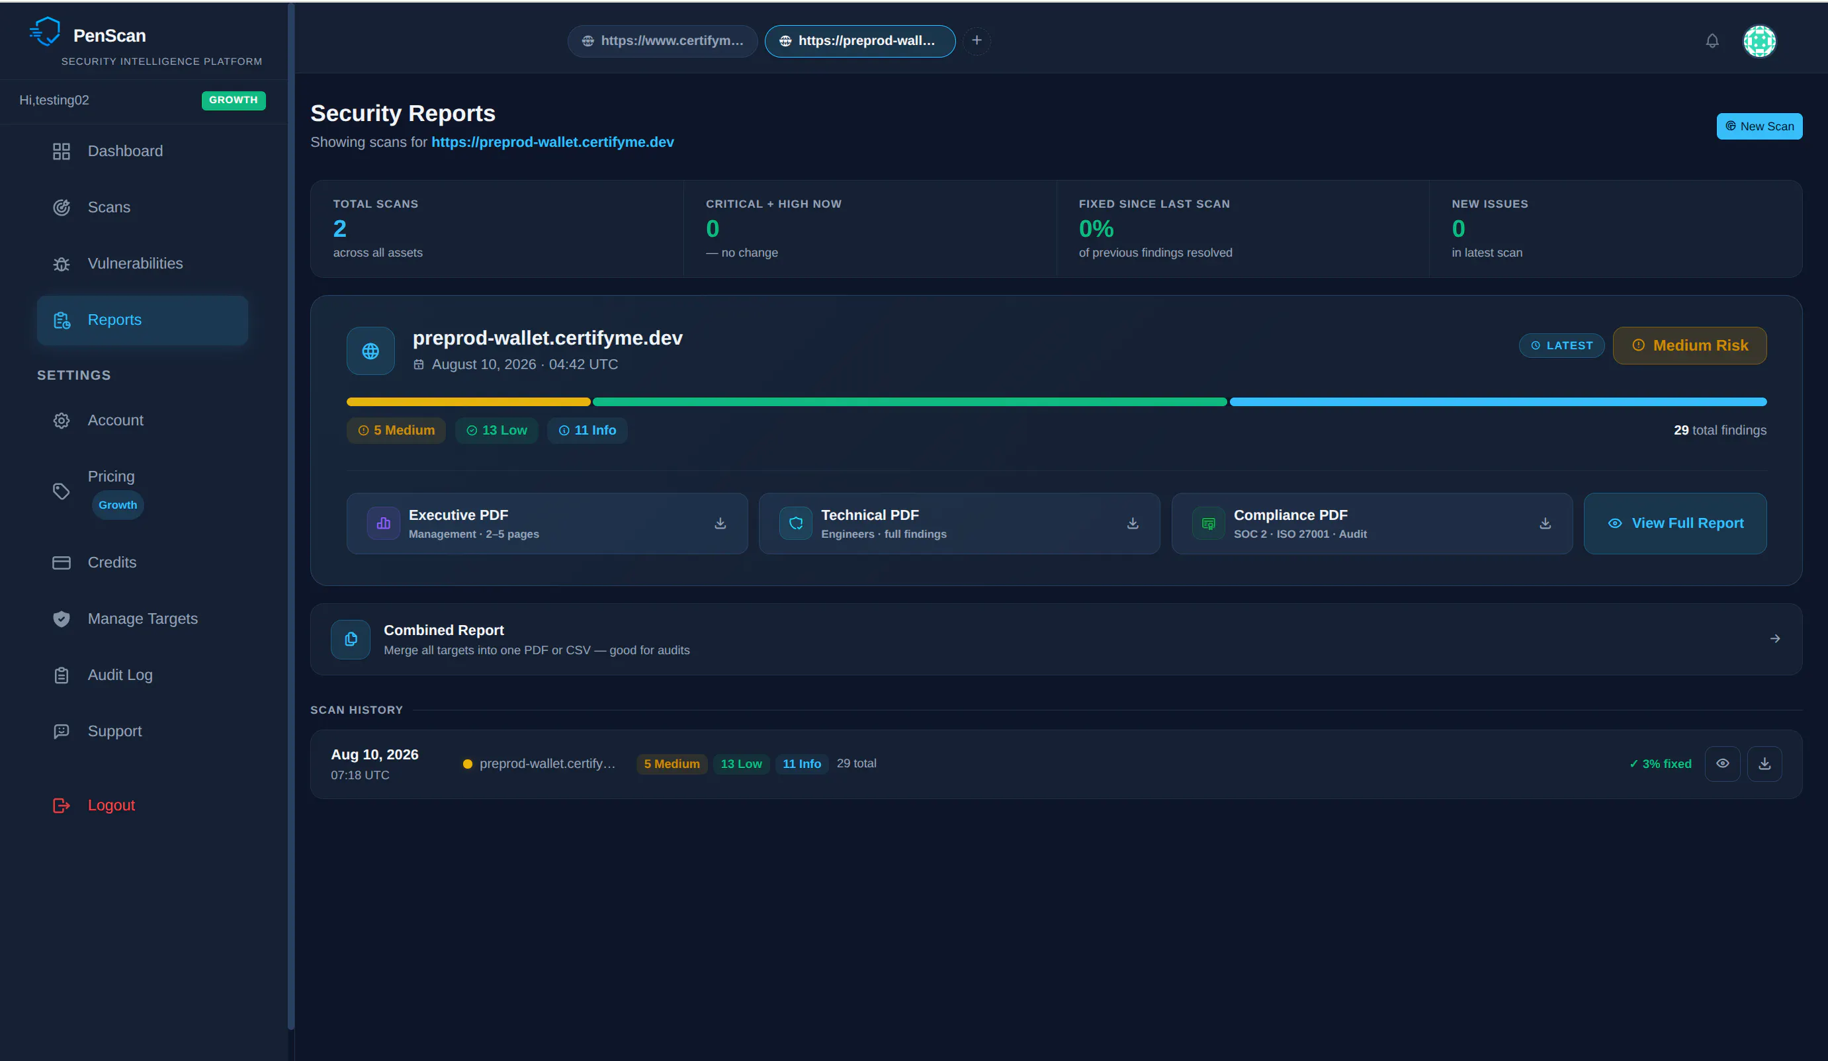Switch to the https://www.certifym... target tab
Viewport: 1828px width, 1061px height.
pos(662,40)
